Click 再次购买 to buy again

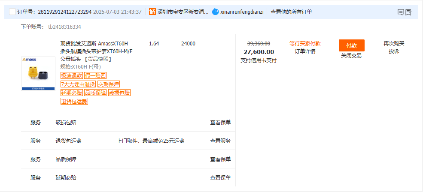pos(394,44)
